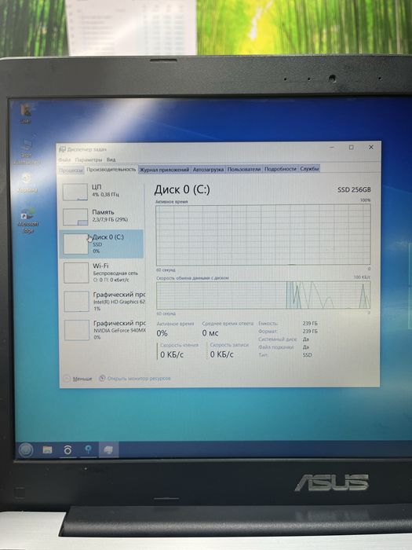
Task: Select Wi-Fi in the performance sidebar
Action: tap(102, 273)
